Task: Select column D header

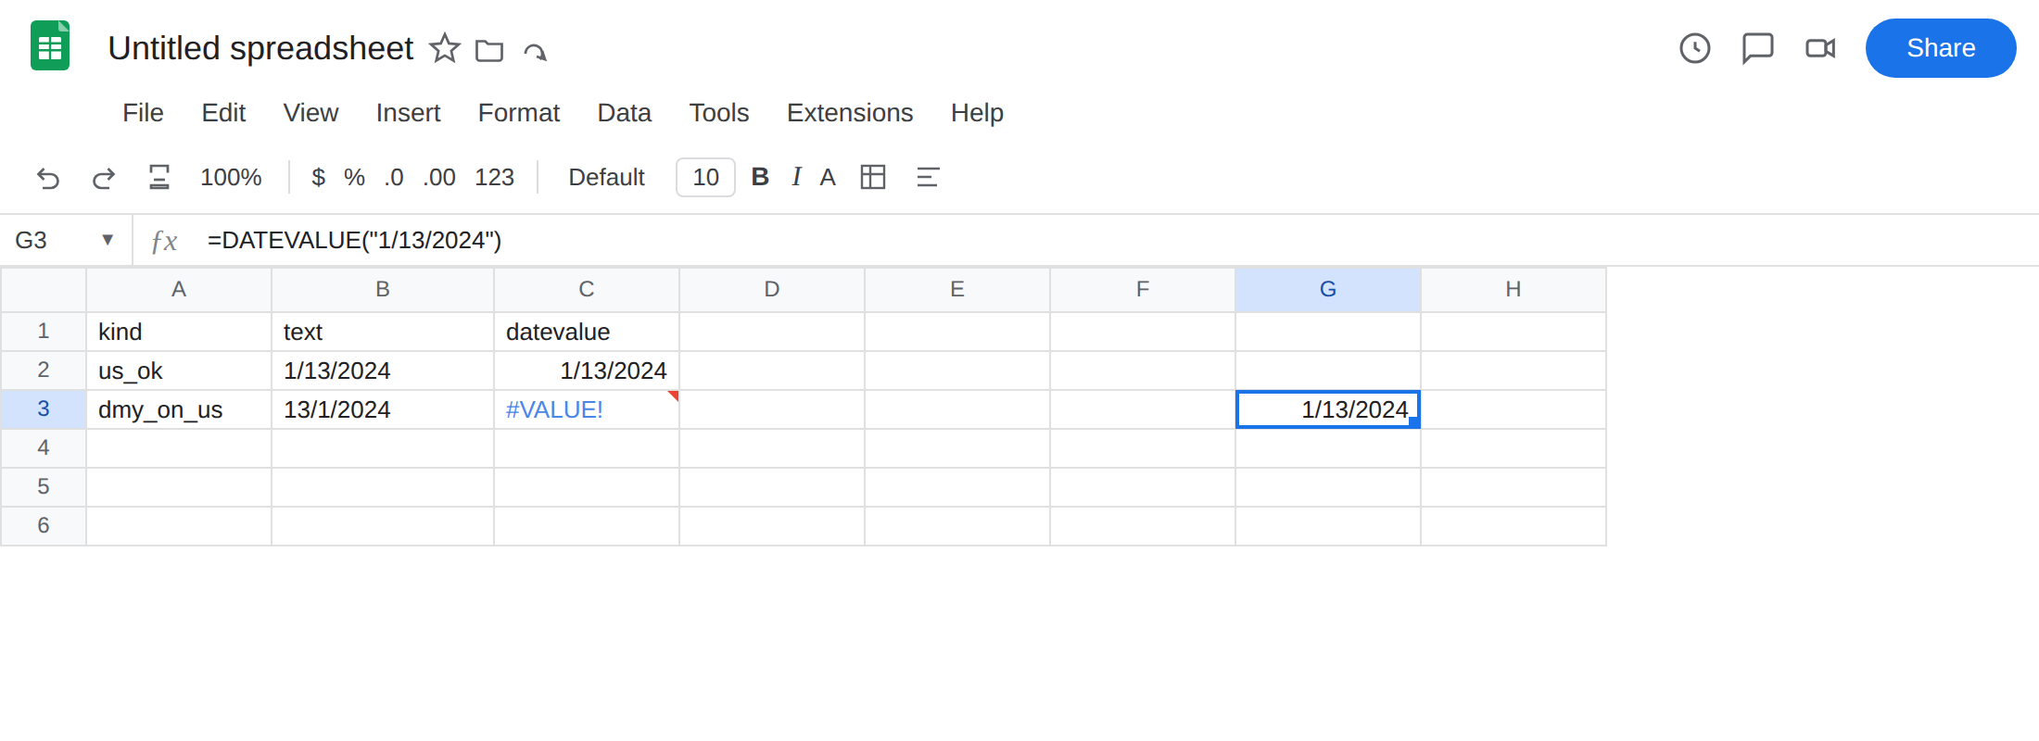Action: click(x=772, y=290)
